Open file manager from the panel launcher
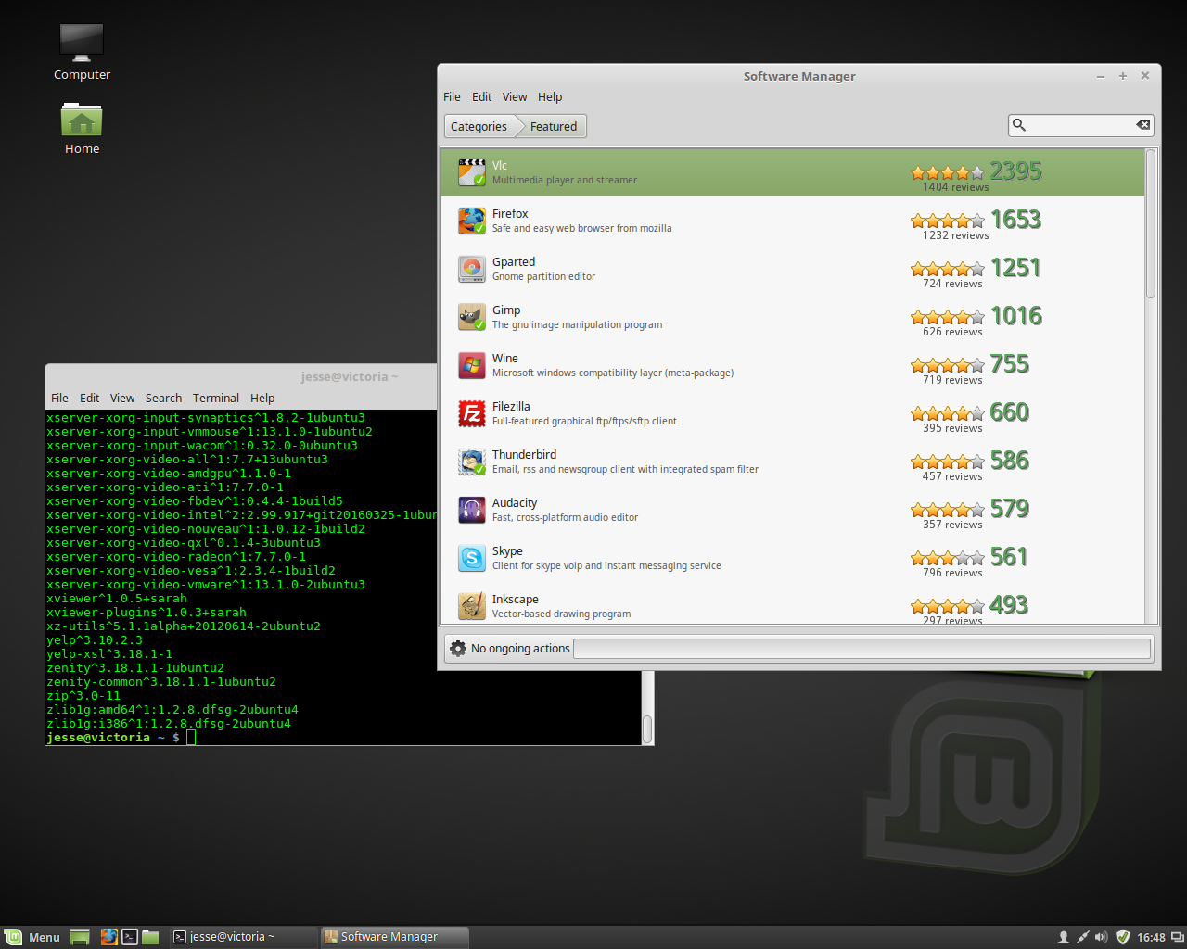 point(150,937)
